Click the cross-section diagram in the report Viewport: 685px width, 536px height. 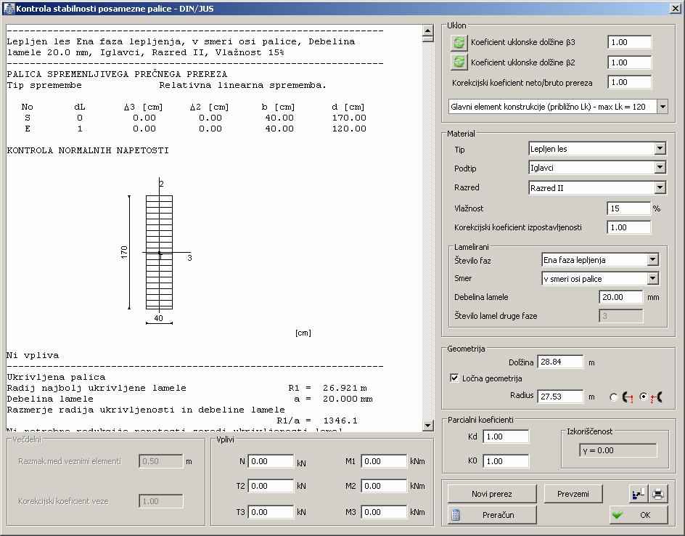click(x=159, y=252)
